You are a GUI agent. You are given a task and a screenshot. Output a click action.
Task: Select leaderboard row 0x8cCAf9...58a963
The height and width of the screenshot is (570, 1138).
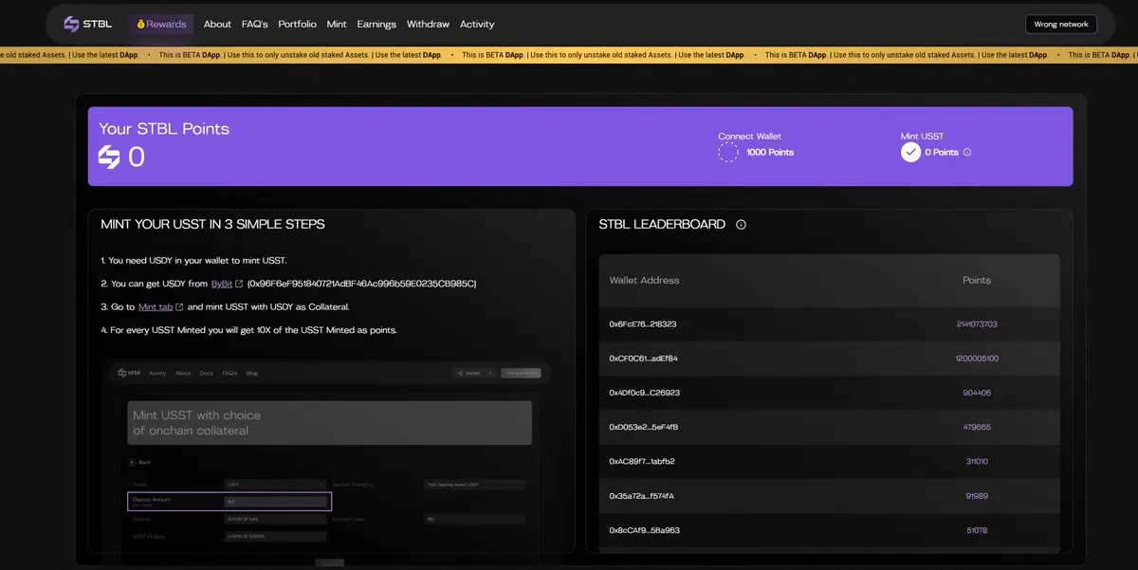tap(830, 530)
